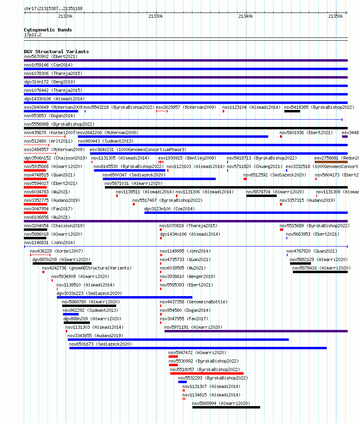
Task: Open nsv953853 (Dogan2014) variant label
Action: coord(50,116)
